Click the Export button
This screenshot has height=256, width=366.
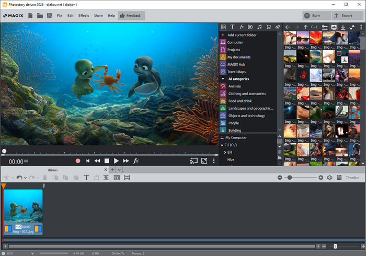point(347,16)
